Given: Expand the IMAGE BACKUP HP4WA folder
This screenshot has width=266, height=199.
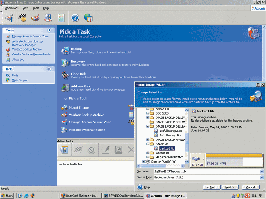Looking at the screenshot, I should (x=148, y=140).
